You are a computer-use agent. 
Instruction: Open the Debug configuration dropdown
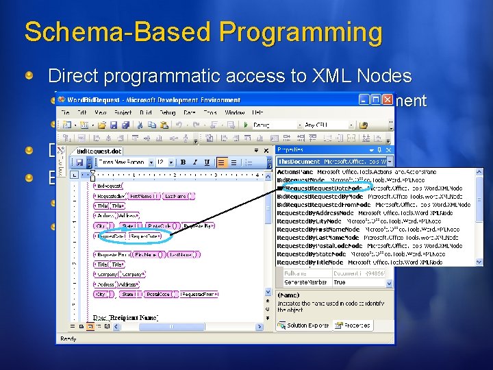coord(300,125)
